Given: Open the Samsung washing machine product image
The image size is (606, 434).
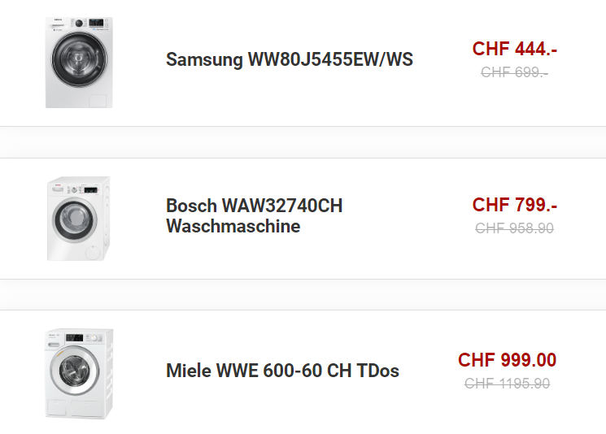Looking at the screenshot, I should click(x=79, y=62).
